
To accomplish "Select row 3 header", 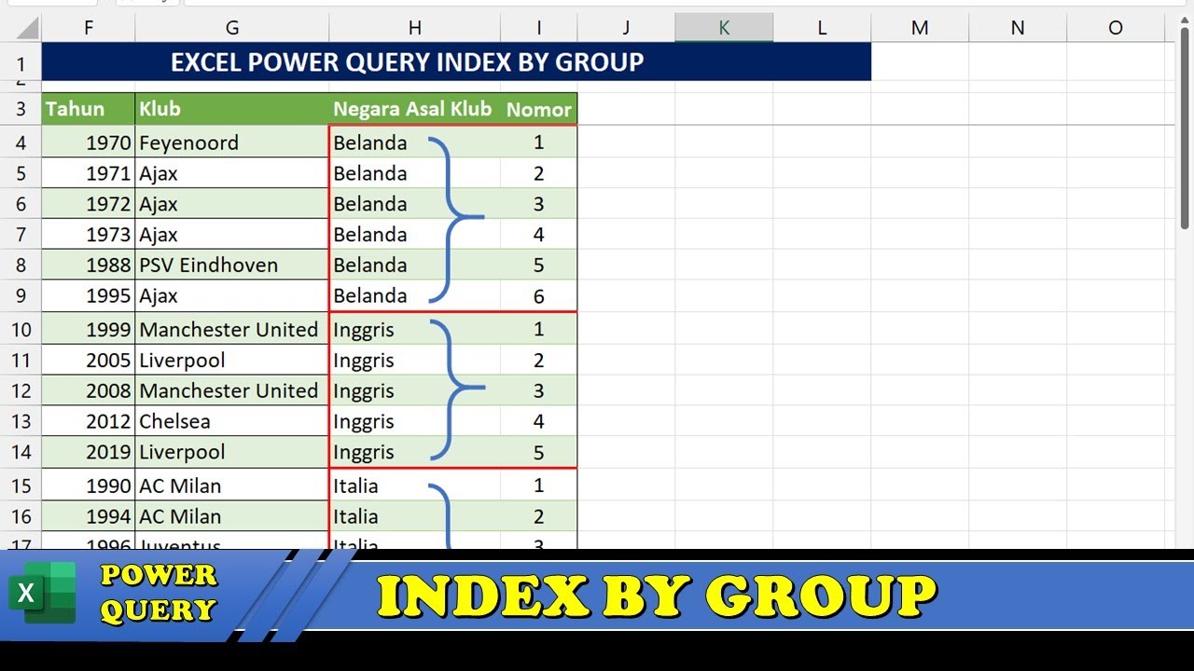I will point(21,109).
